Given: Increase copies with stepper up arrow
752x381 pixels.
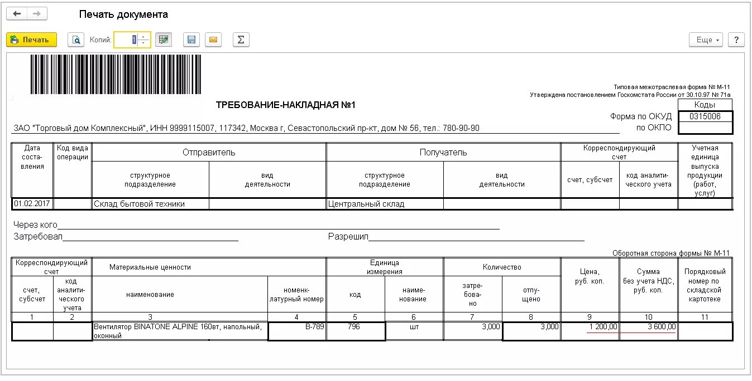Looking at the screenshot, I should tap(144, 37).
